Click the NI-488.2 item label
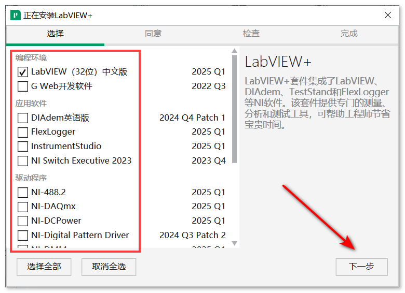Viewport: 405px width, 293px height. [x=48, y=193]
